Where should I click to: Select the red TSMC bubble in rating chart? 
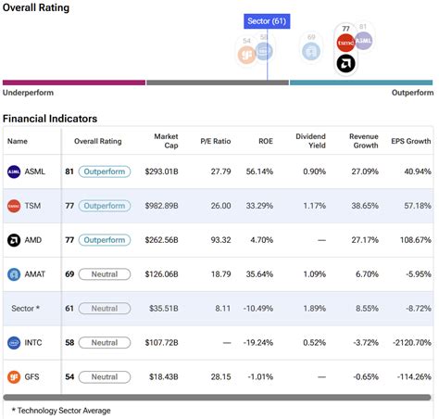pyautogui.click(x=345, y=43)
